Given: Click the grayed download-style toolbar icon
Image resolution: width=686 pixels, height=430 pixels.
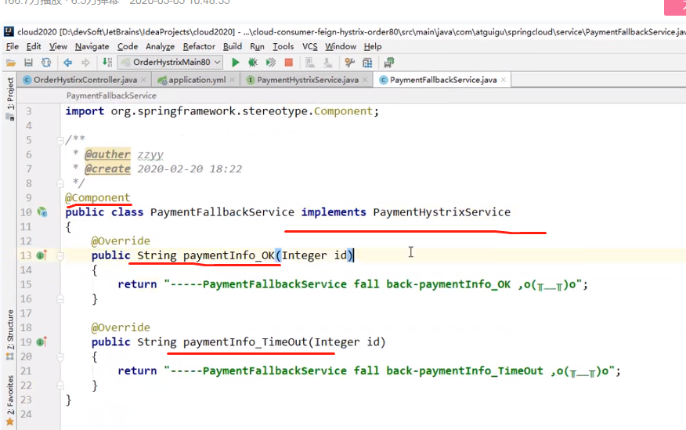Looking at the screenshot, I should point(327,63).
